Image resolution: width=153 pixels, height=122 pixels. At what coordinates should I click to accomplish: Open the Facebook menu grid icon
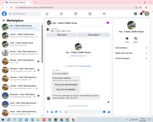pyautogui.click(x=136, y=14)
